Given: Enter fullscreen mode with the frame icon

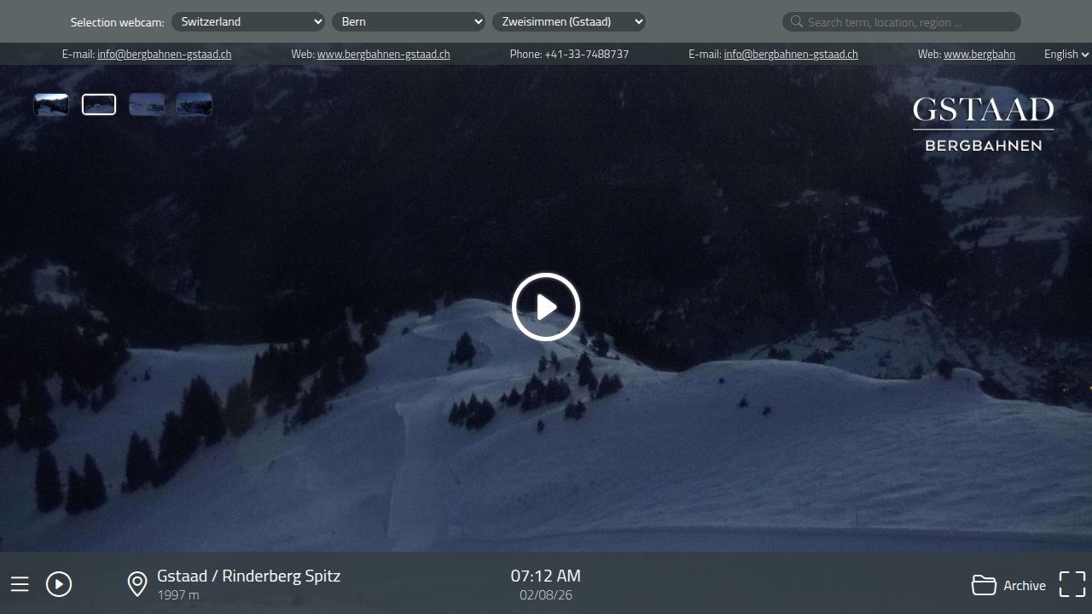Looking at the screenshot, I should click(x=1072, y=584).
